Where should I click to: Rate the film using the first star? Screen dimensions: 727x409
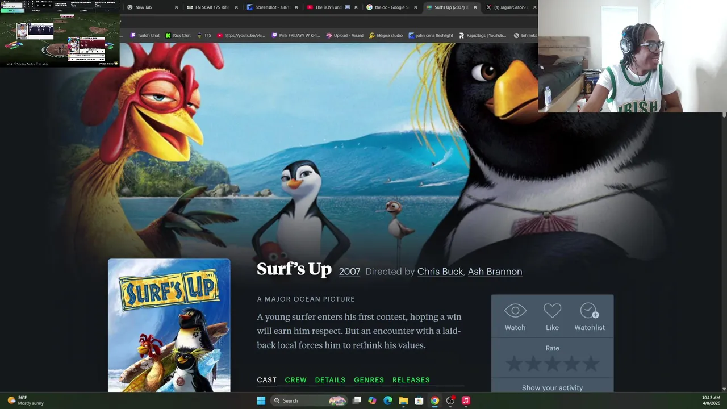513,364
